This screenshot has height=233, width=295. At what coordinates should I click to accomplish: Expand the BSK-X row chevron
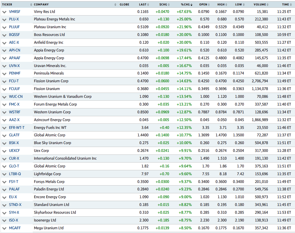[4, 143]
